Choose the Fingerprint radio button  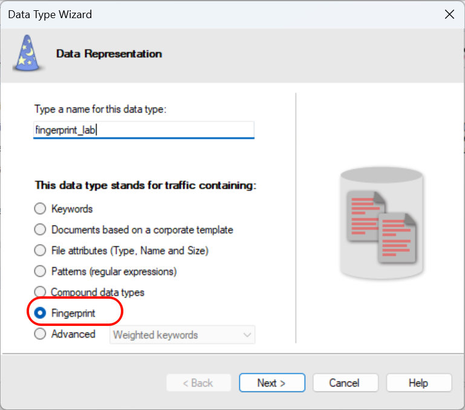pos(40,313)
